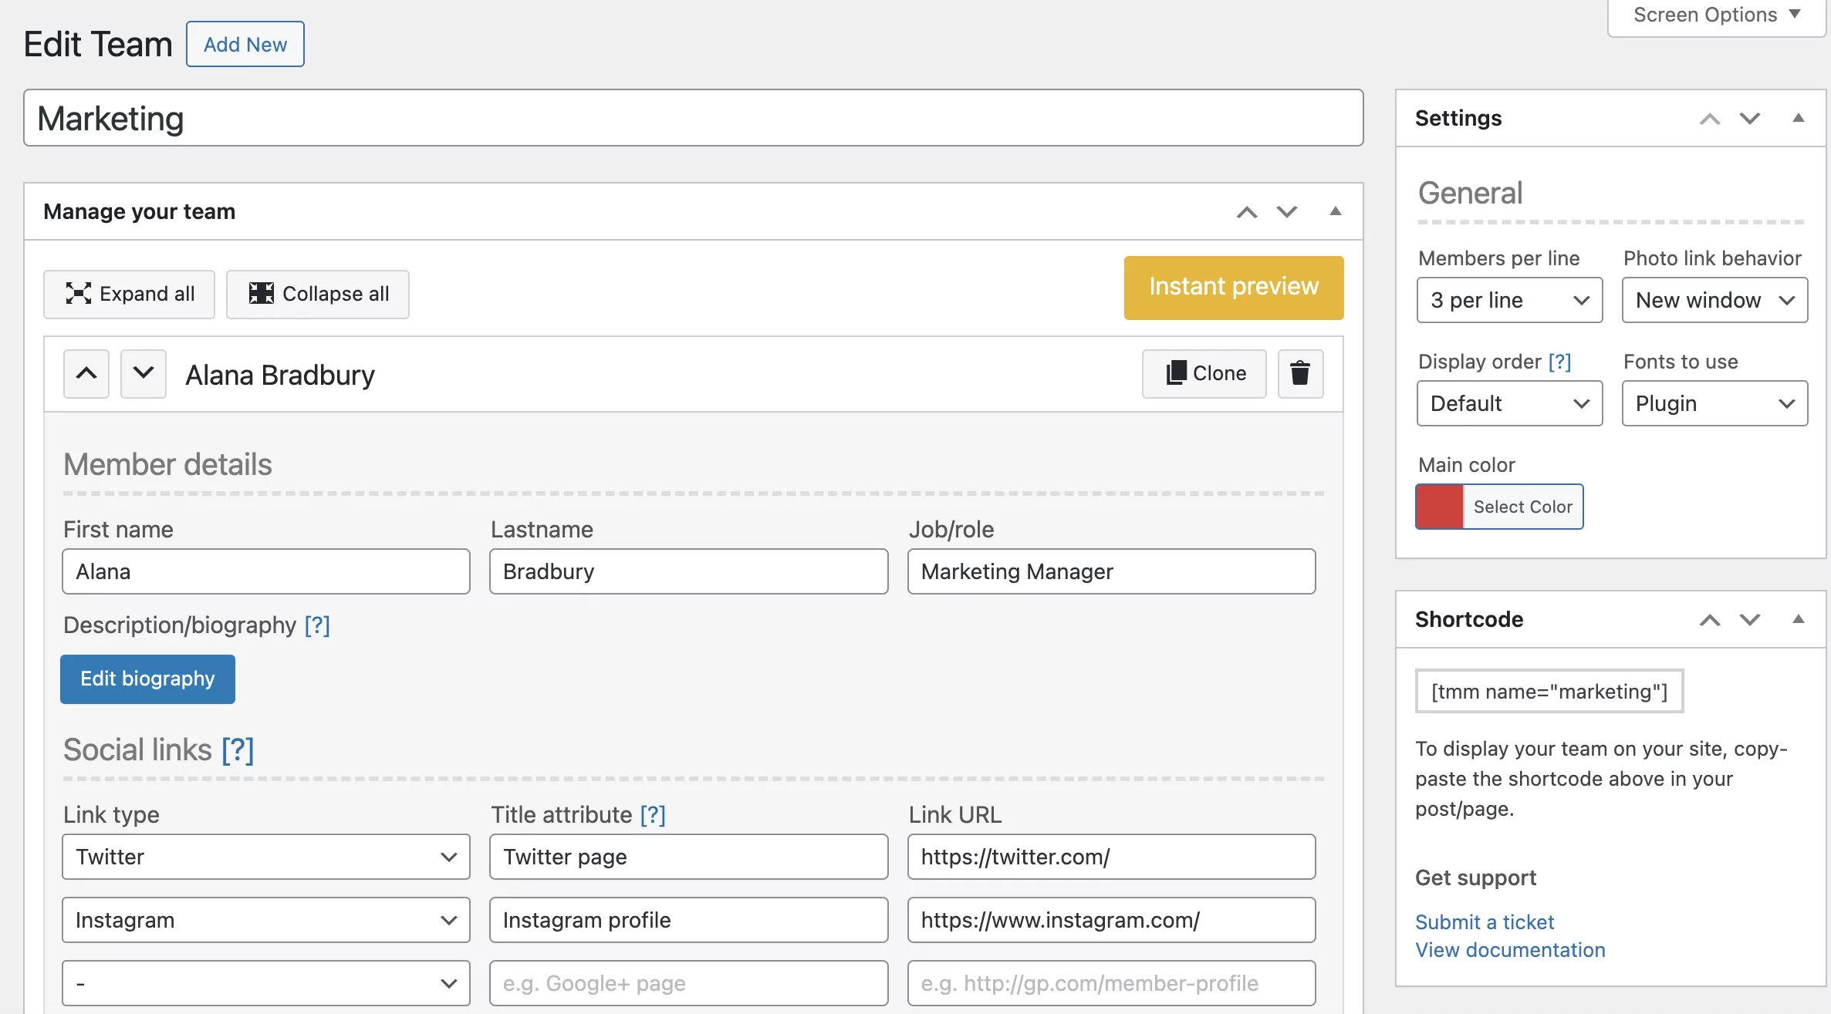1831x1014 pixels.
Task: Click the Settings panel heading
Action: tap(1458, 119)
